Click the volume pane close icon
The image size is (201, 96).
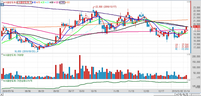189,54
